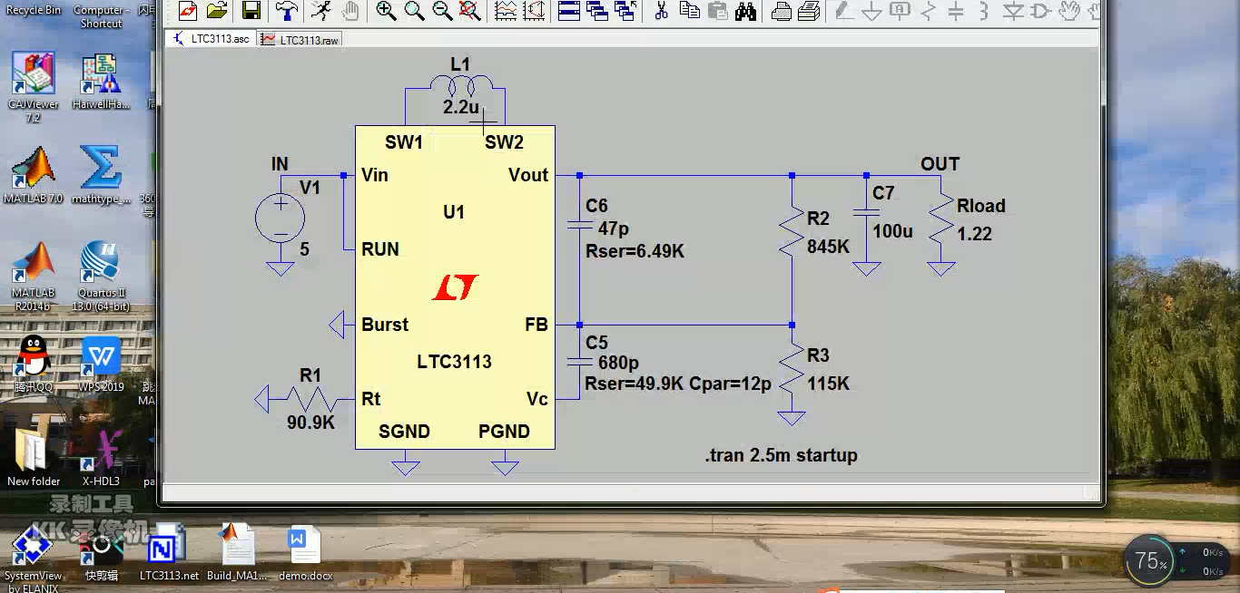The image size is (1240, 593).
Task: Select the CAJViewer 7.2 desktop icon
Action: (x=33, y=87)
